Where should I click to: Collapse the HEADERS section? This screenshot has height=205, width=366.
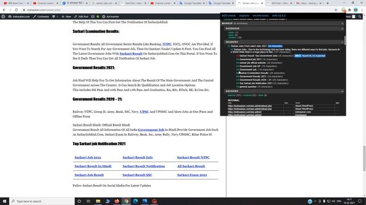pos(342,42)
